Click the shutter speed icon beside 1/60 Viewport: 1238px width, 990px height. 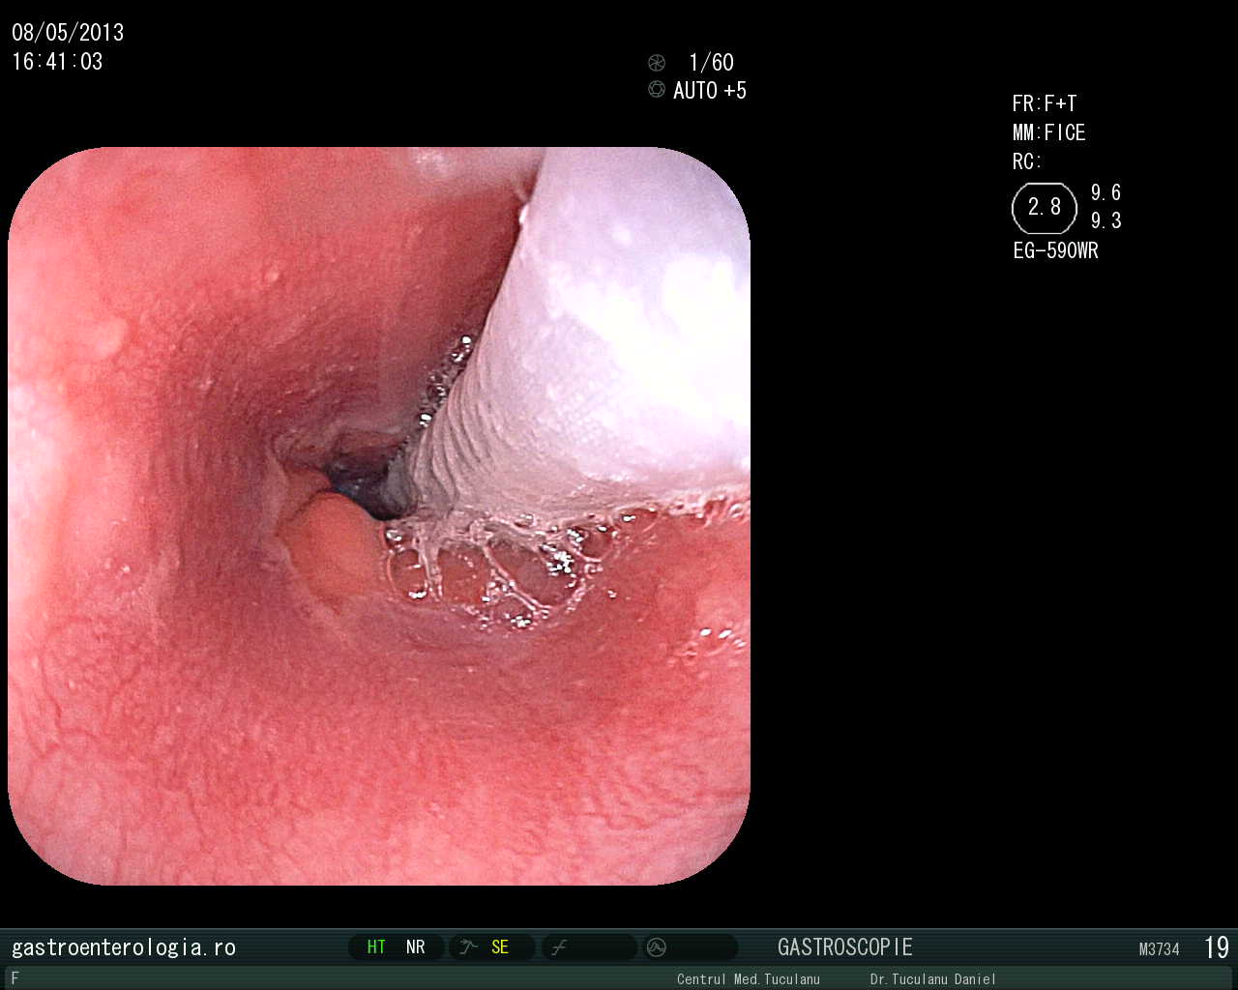pyautogui.click(x=657, y=63)
